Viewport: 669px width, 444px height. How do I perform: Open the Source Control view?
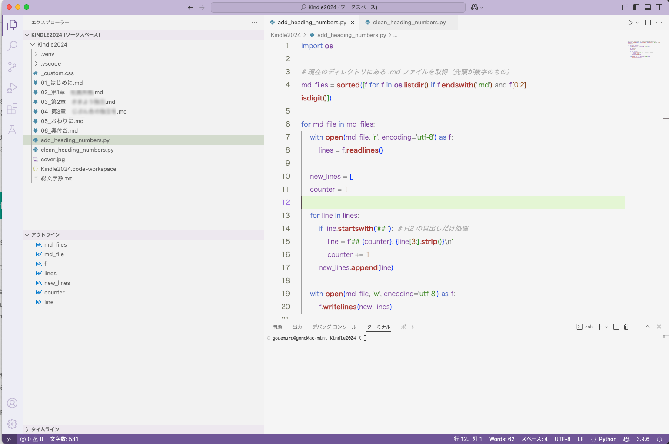(12, 67)
